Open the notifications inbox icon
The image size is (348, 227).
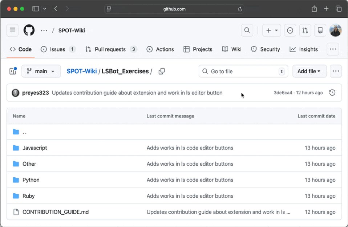tap(320, 30)
